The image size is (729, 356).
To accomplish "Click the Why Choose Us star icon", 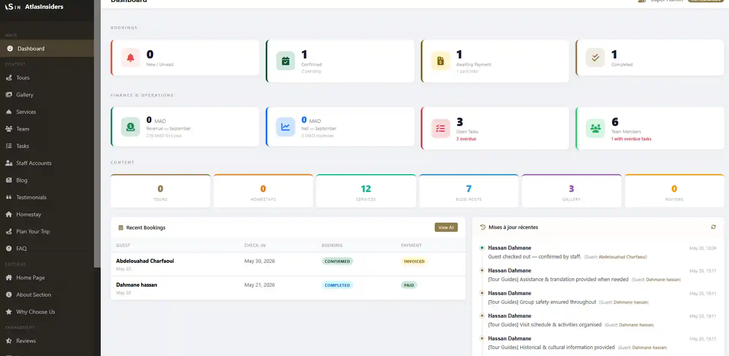I will point(9,312).
